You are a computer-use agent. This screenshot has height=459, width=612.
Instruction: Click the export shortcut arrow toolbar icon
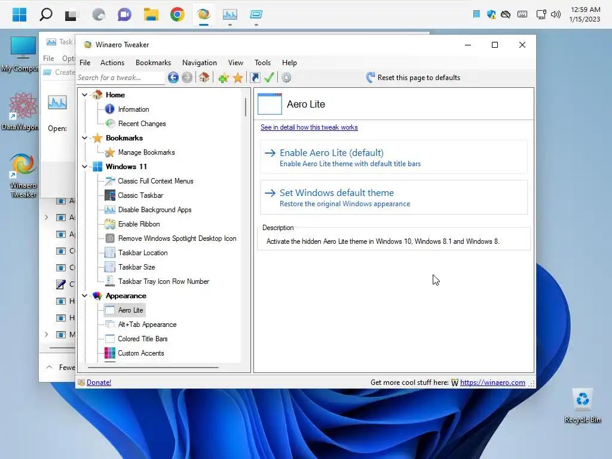tap(255, 78)
